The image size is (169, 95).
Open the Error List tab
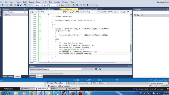click(x=32, y=76)
